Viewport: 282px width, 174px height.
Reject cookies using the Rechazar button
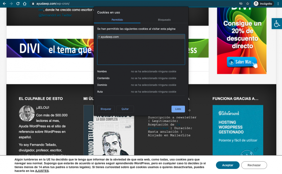point(254,165)
